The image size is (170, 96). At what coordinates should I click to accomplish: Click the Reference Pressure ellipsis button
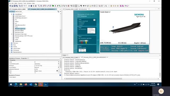point(59,69)
